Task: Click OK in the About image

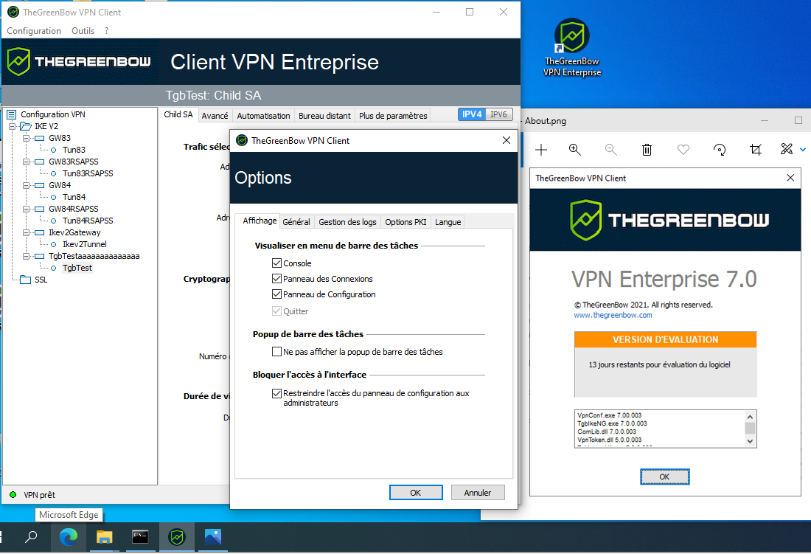Action: pos(664,477)
